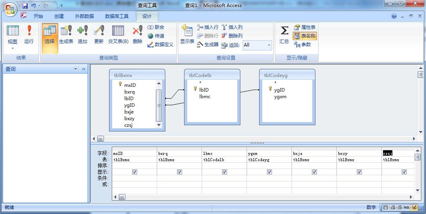Click the design grid horizontal scrollbar thumb
This screenshot has height=214, width=426.
pyautogui.click(x=122, y=197)
